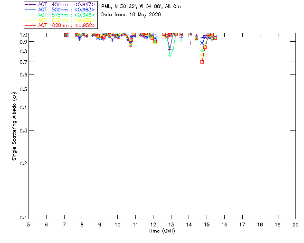Click the AOT 675nm legend entry
The image size is (304, 243).
tap(60, 15)
